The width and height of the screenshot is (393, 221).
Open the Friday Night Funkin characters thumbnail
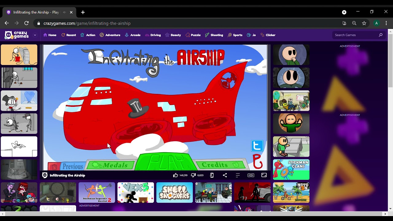pos(19,192)
